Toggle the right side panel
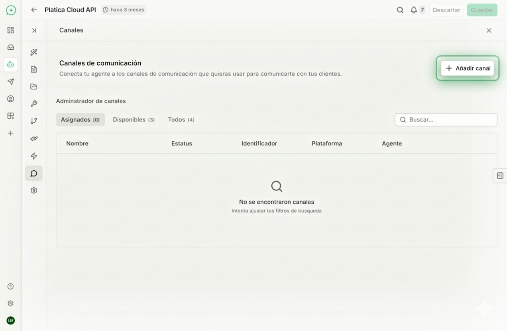The height and width of the screenshot is (331, 507). click(x=500, y=175)
